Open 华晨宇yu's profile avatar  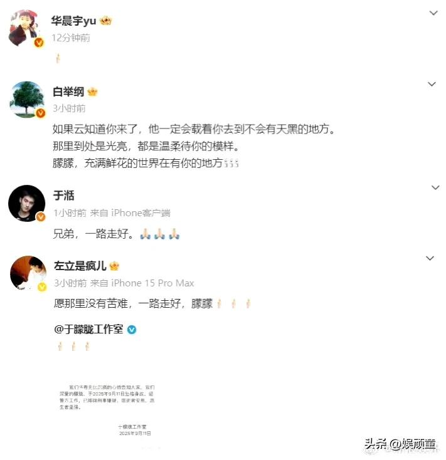tap(26, 28)
